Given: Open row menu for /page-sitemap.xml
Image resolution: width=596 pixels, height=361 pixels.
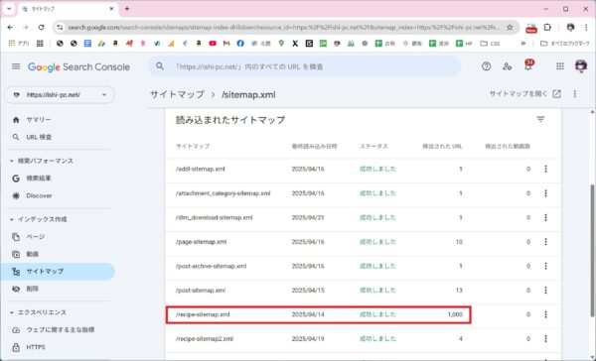Looking at the screenshot, I should [x=545, y=242].
